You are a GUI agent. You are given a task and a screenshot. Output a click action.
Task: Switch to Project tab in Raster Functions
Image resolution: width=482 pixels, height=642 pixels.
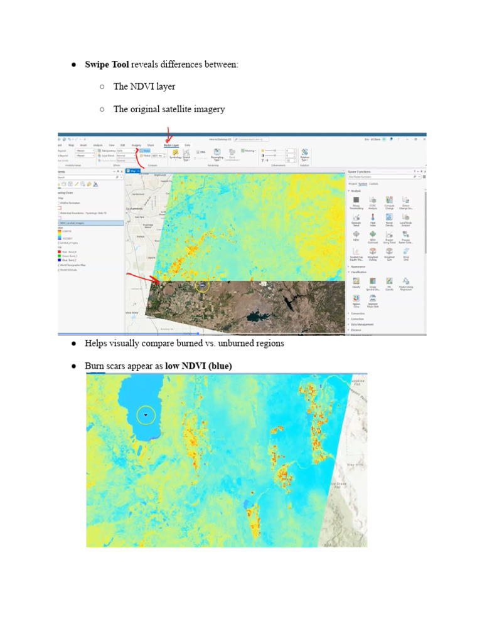(353, 184)
